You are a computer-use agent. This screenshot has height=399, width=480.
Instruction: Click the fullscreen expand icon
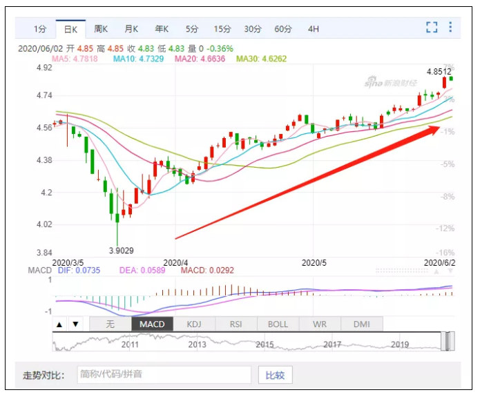[432, 28]
